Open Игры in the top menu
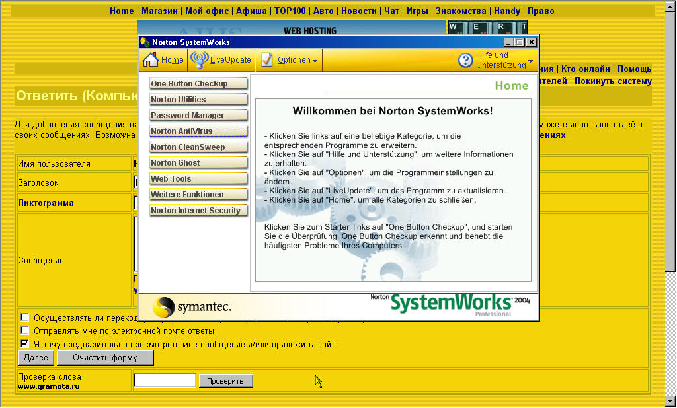The image size is (677, 408). 417,11
